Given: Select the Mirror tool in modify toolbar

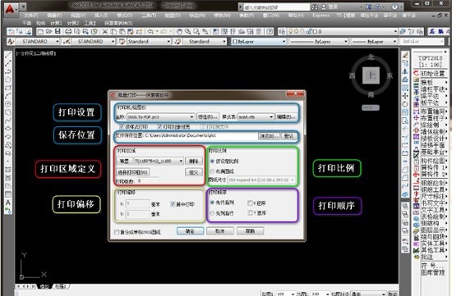Looking at the screenshot, I should pos(405,71).
